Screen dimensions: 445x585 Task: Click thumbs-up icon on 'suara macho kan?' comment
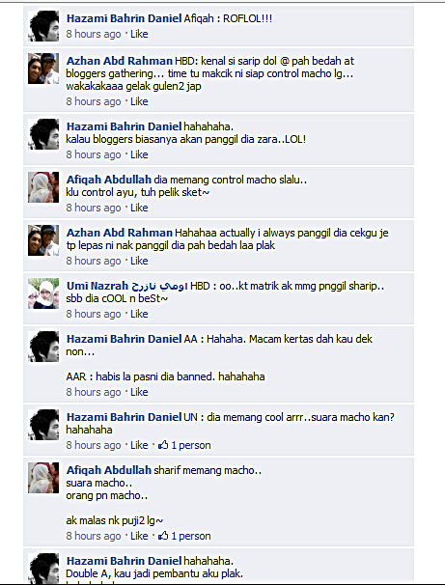coord(163,445)
